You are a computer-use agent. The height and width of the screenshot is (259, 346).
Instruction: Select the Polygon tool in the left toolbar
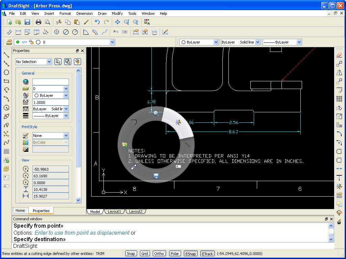tap(6, 72)
